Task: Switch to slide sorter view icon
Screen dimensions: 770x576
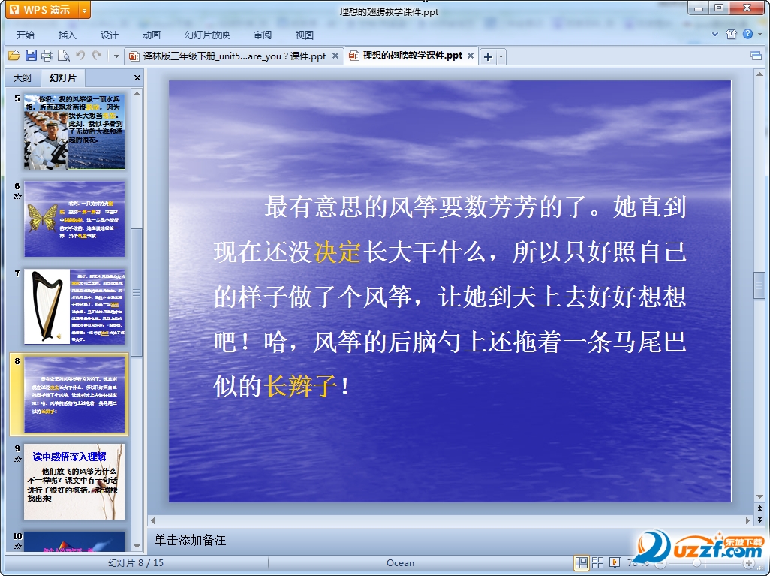Action: pos(597,562)
